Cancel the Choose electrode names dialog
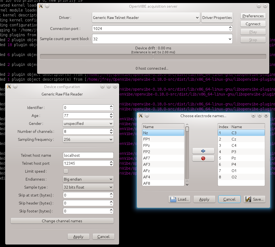This screenshot has height=247, width=275. [x=229, y=199]
